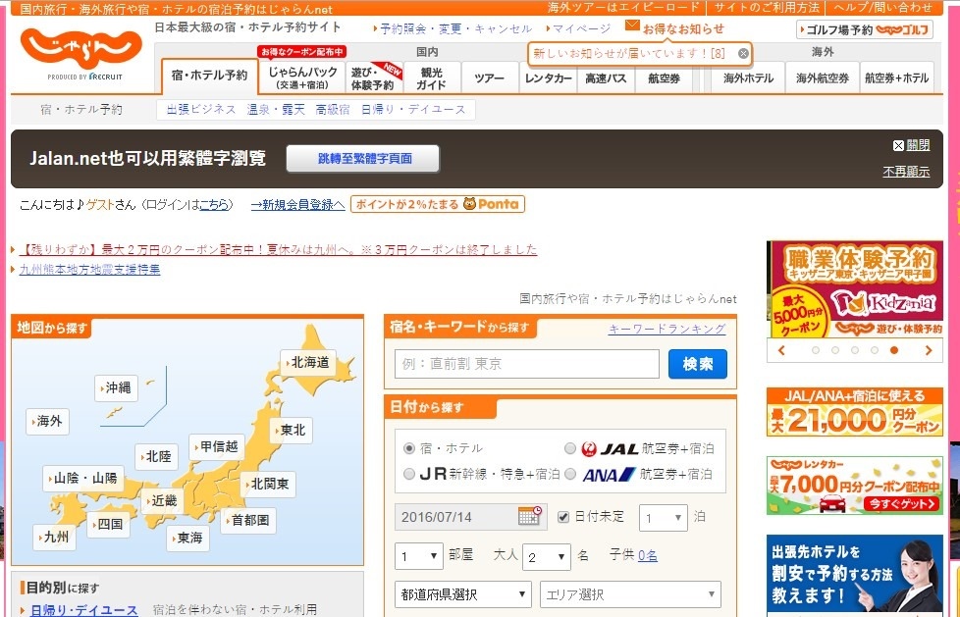Image resolution: width=960 pixels, height=617 pixels.
Task: Show previous banner in carousel
Action: pyautogui.click(x=781, y=350)
